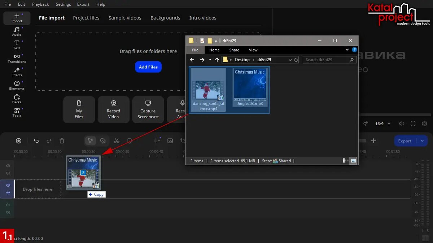Switch to the Project files tab
Screen dimensions: 433x243
86,18
